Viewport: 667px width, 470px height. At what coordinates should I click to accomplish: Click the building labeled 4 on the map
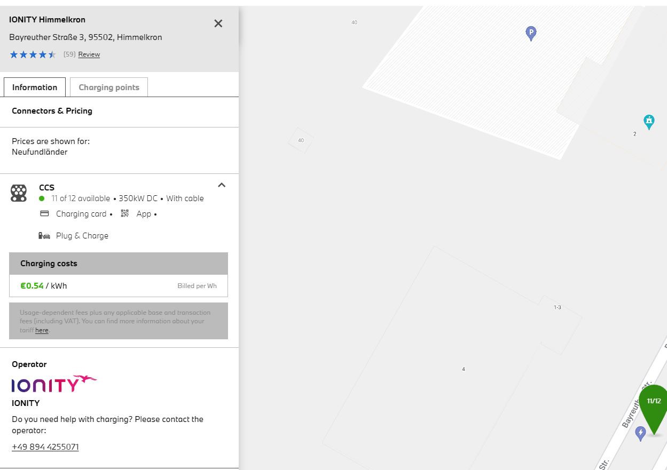(x=464, y=369)
